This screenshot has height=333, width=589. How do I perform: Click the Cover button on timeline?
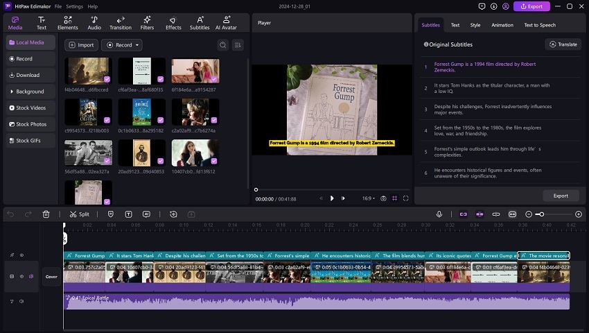click(51, 277)
